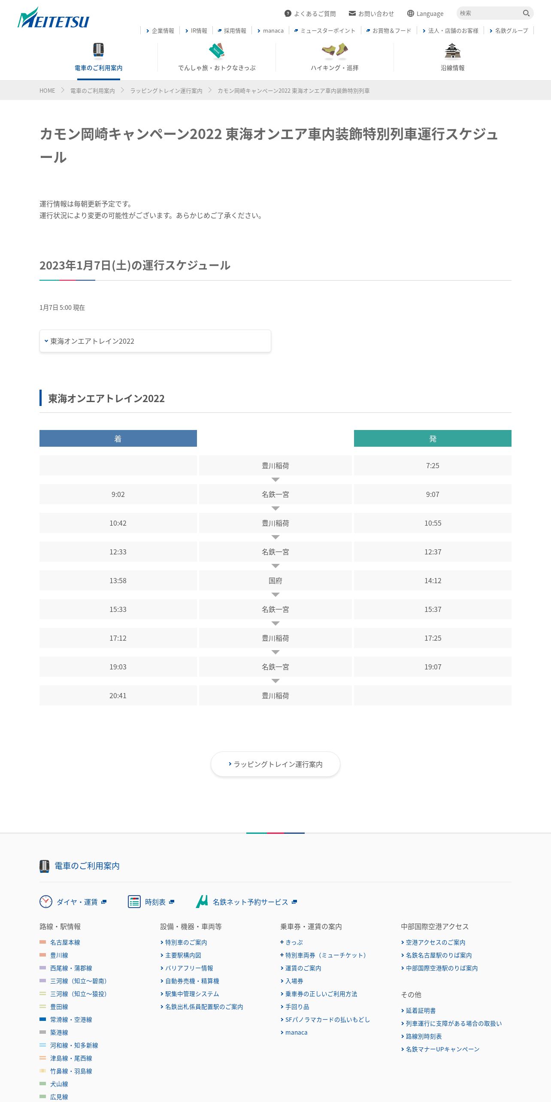Click the ラッピングトレイン運行案内 button

(x=275, y=764)
